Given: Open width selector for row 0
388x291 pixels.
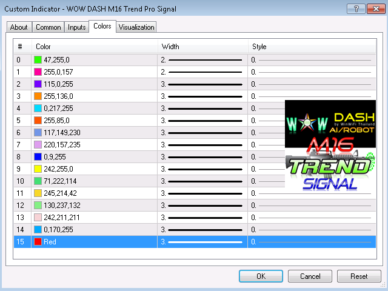Looking at the screenshot, I should click(x=202, y=60).
